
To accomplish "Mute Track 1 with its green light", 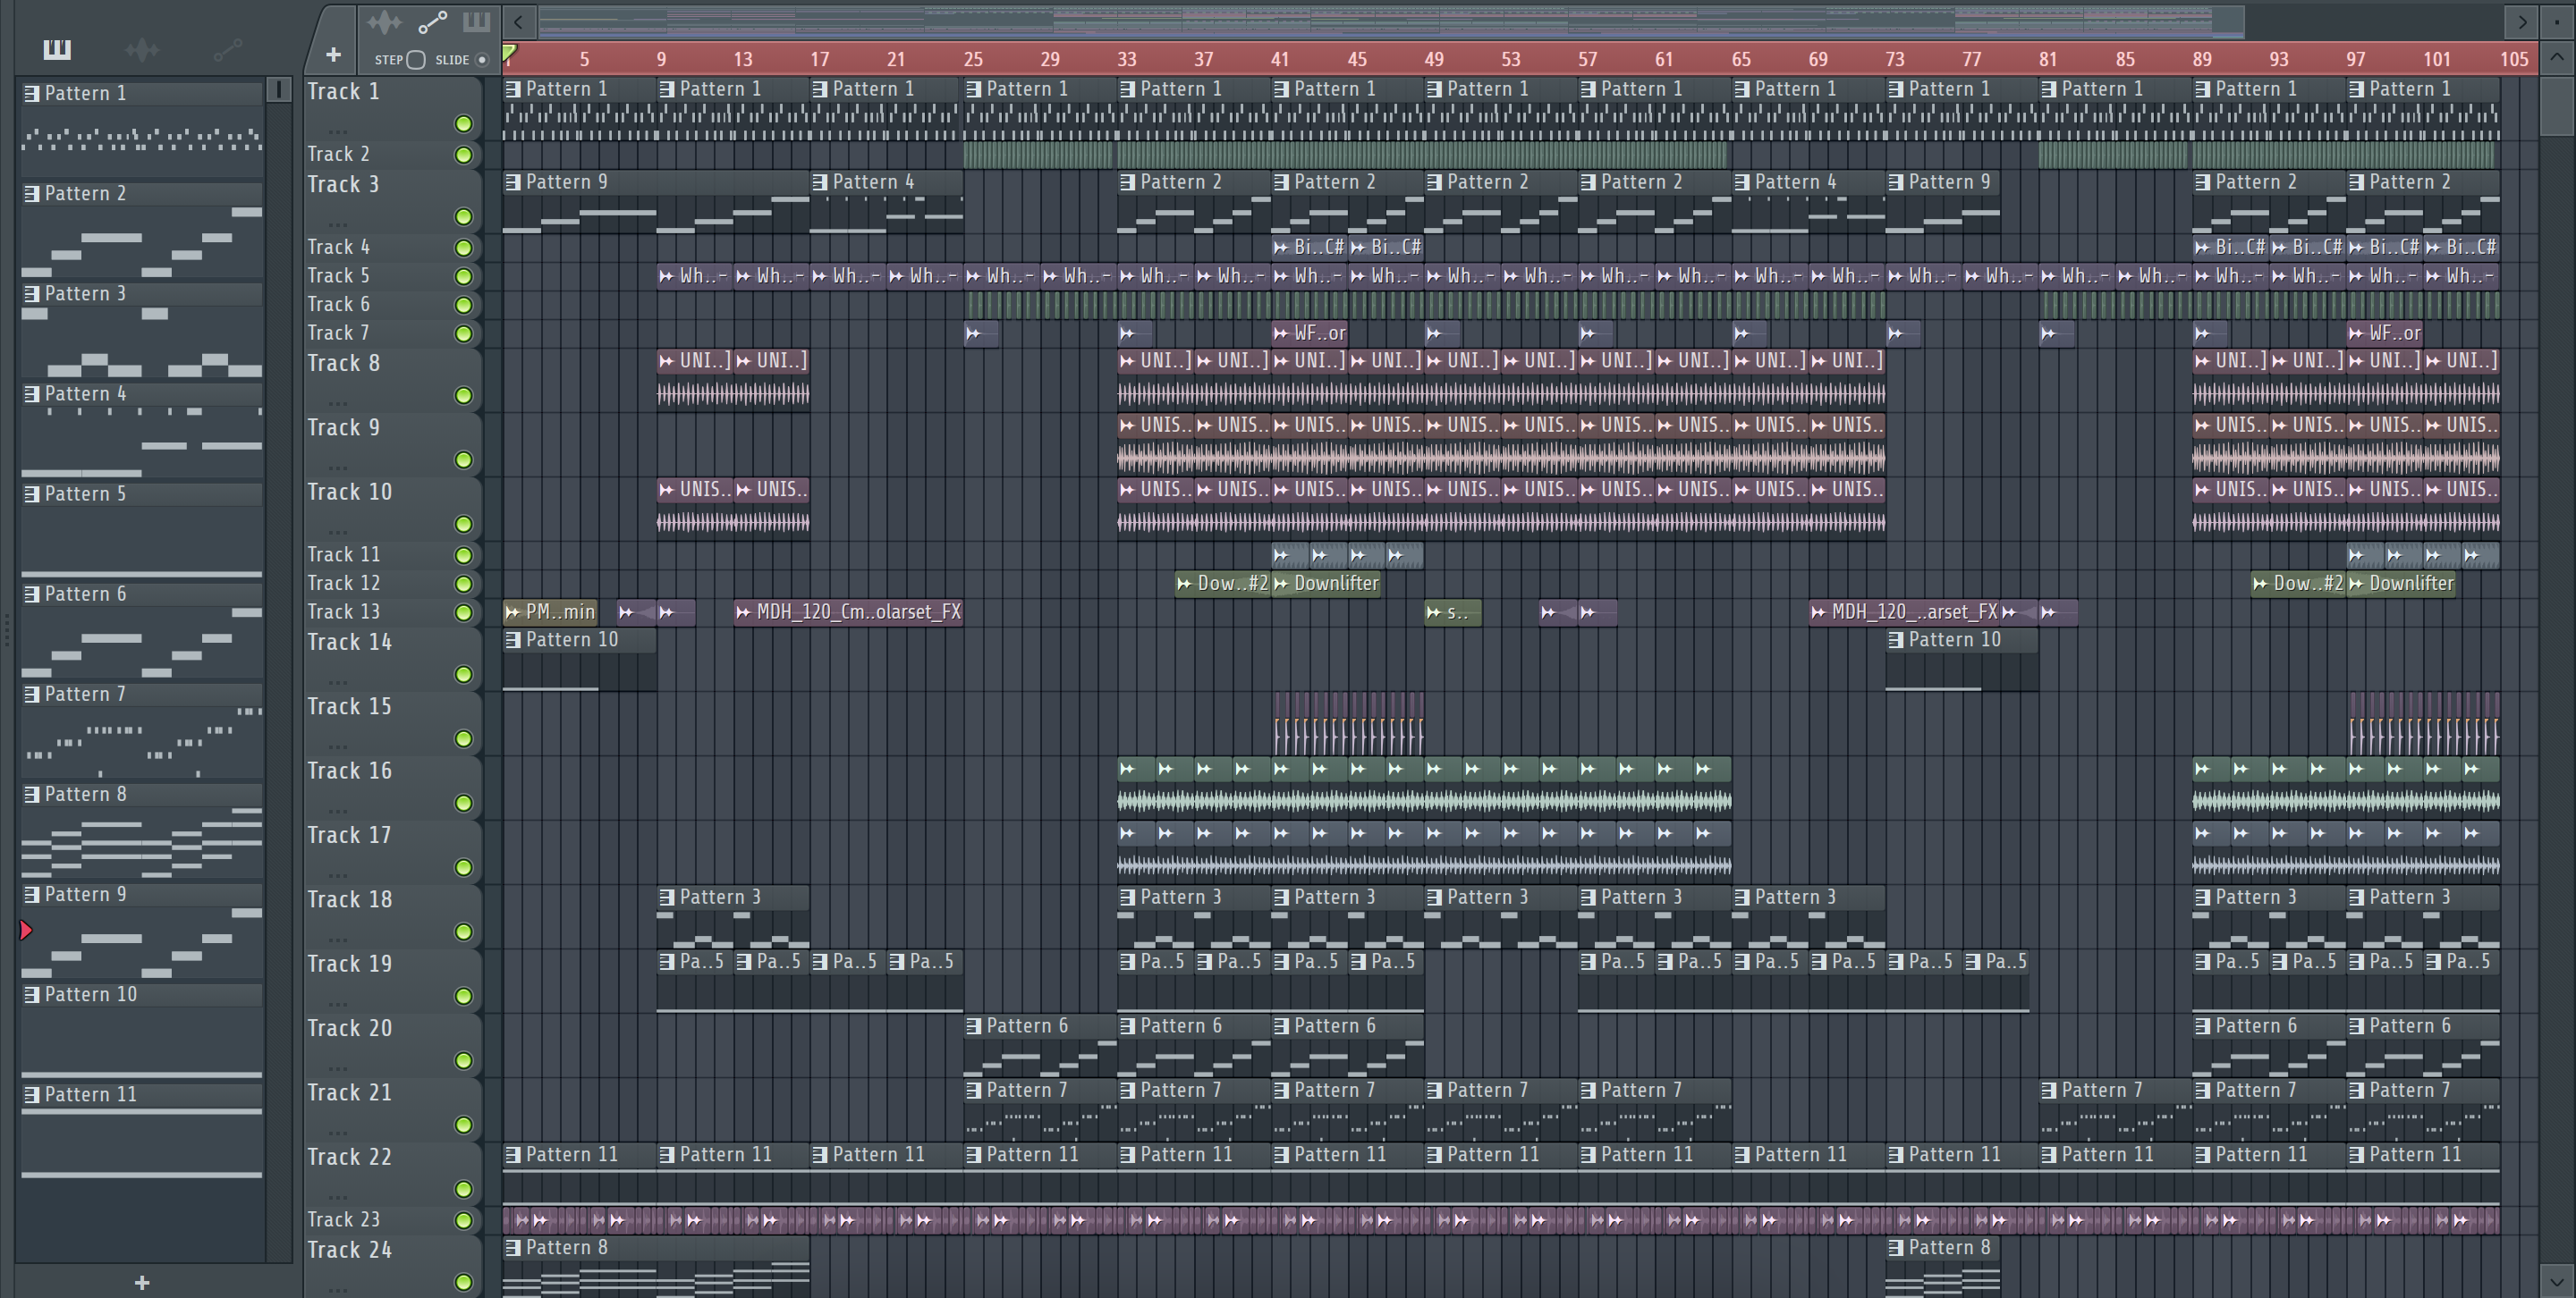I will 463,124.
